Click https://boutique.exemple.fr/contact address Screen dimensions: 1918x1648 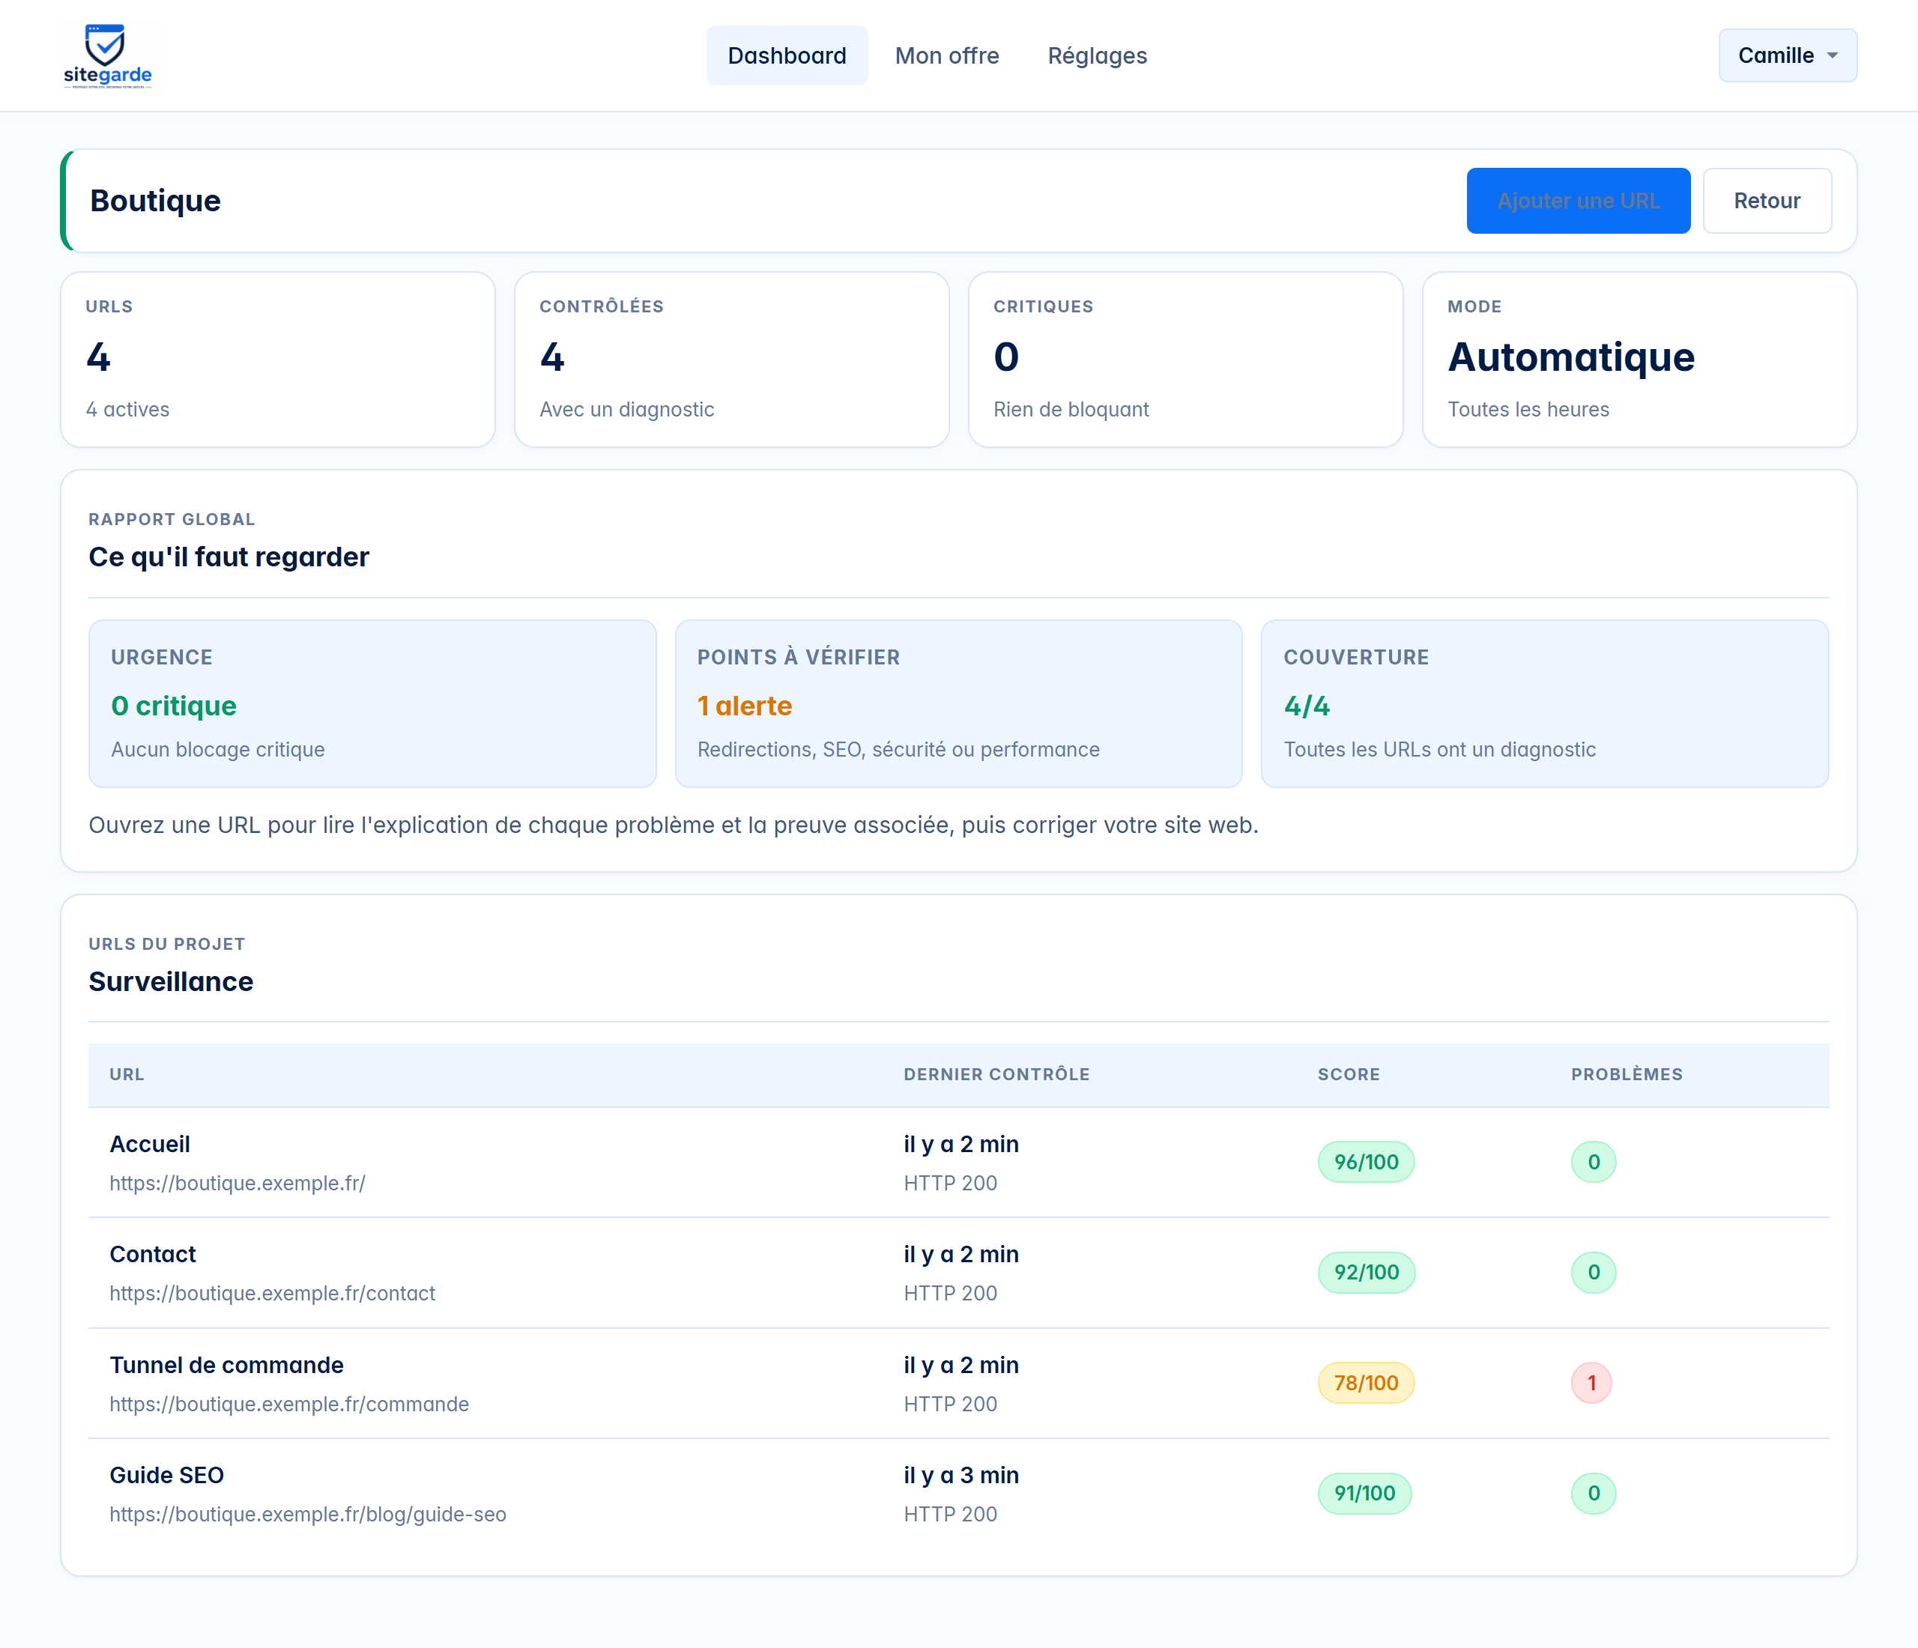tap(272, 1293)
